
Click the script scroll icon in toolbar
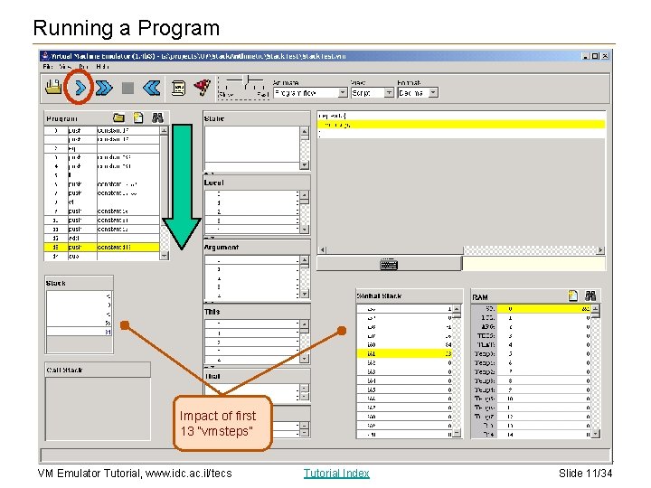(178, 88)
